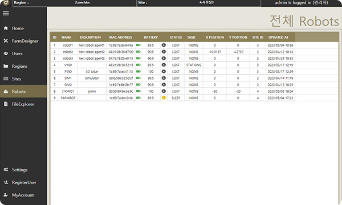This screenshot has width=342, height=205.
Task: Click the RegisterUser add-person icon
Action: point(6,182)
